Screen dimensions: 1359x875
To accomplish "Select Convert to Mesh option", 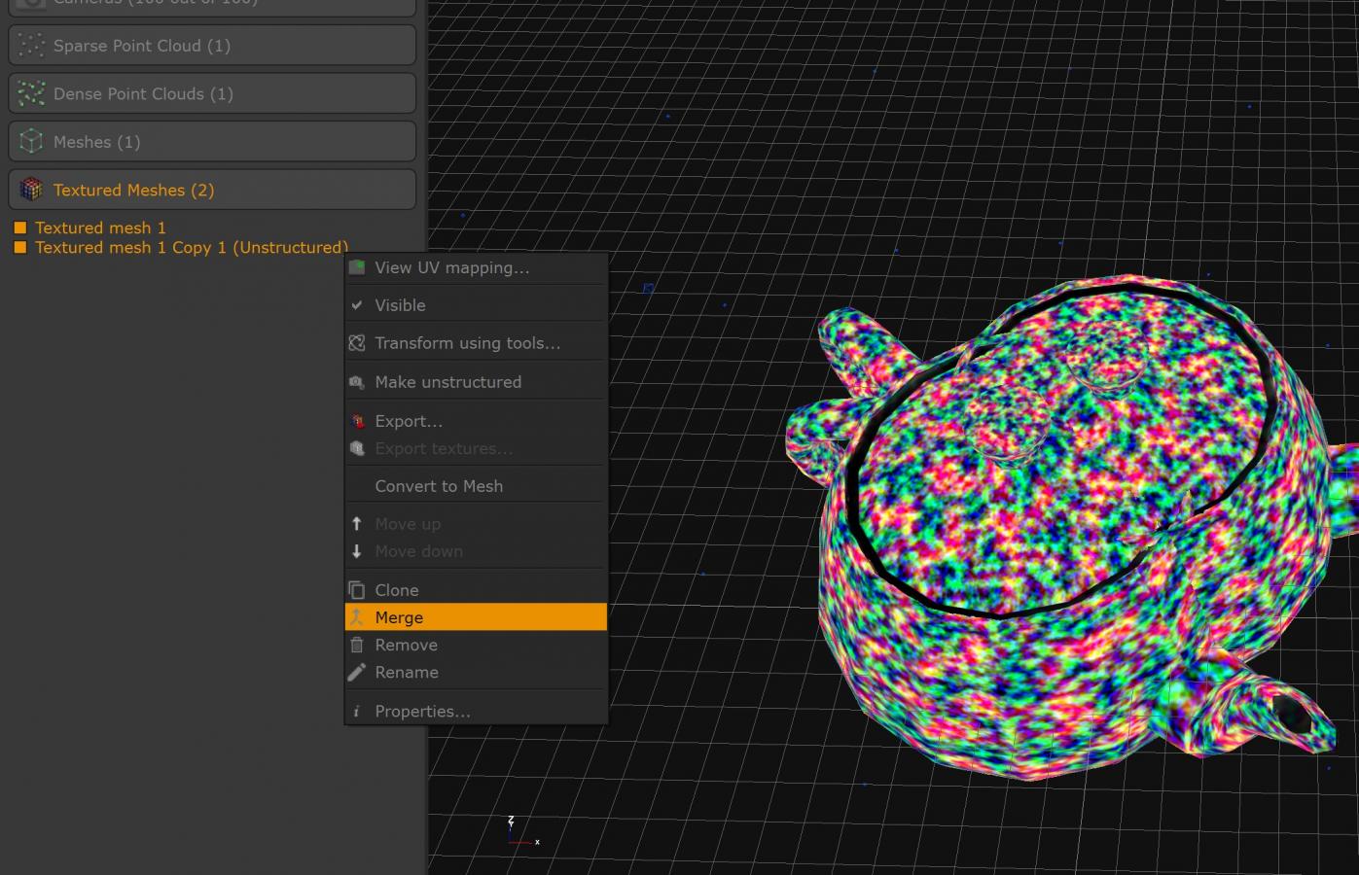I will [x=476, y=486].
